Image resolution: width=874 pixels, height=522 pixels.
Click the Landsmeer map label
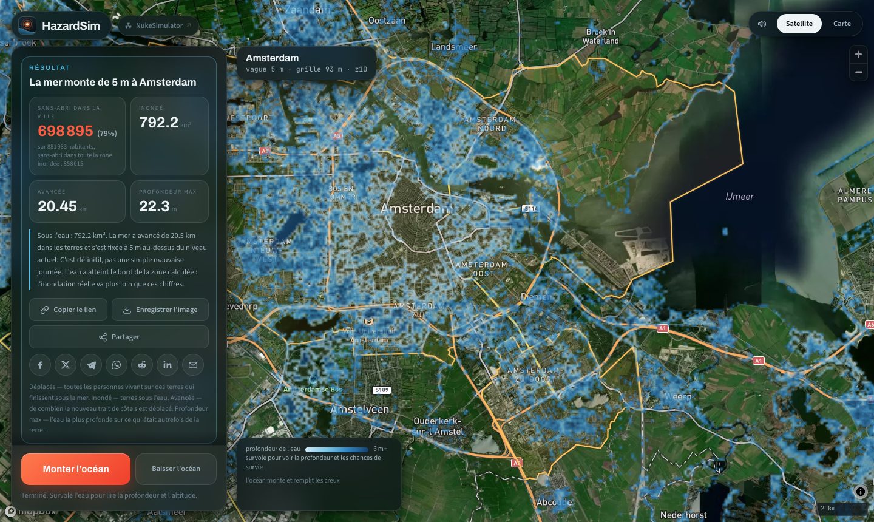pos(454,47)
